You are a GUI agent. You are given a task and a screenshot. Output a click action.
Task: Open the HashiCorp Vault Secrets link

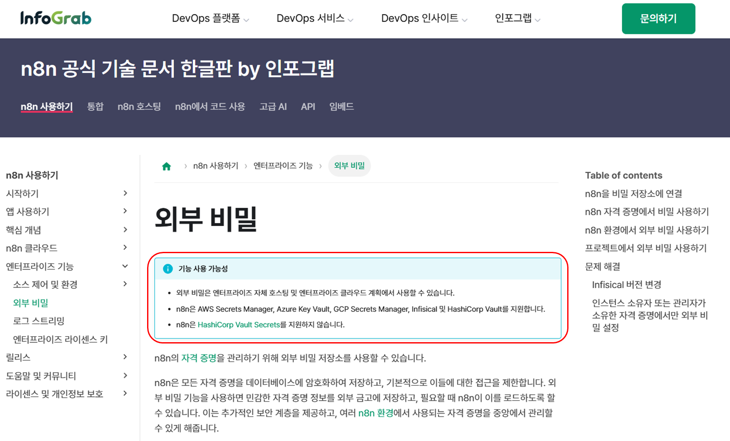(x=239, y=325)
